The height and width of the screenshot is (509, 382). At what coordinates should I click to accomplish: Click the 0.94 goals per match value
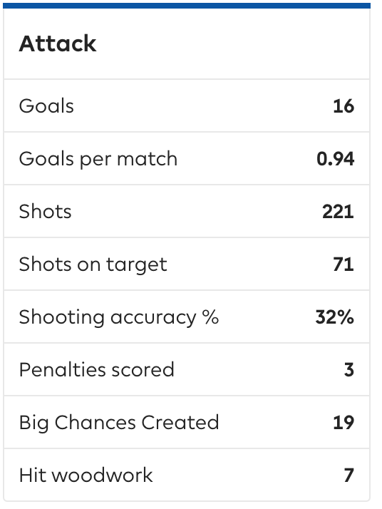pos(335,159)
